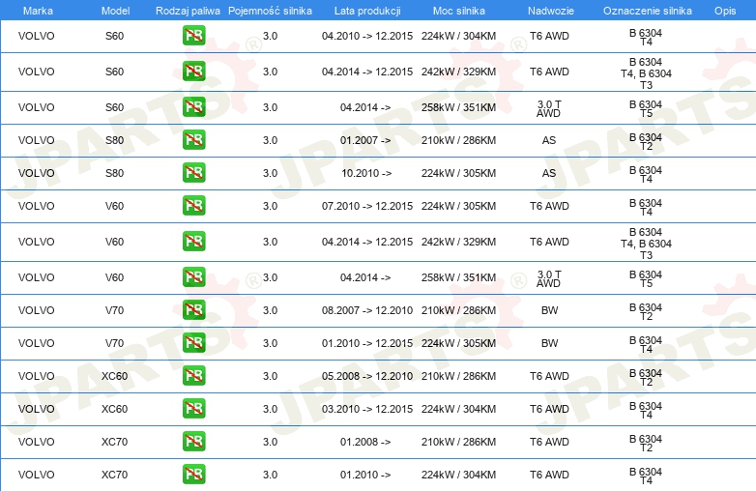The image size is (756, 491).
Task: Click S80 model in 10.2010 row
Action: [x=114, y=173]
